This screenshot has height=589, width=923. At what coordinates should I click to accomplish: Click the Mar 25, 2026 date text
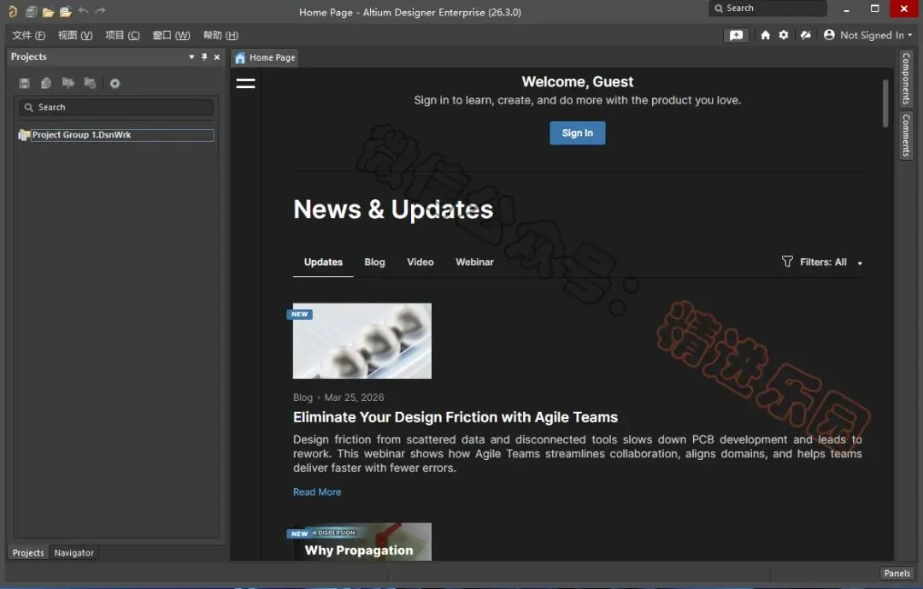pyautogui.click(x=354, y=398)
